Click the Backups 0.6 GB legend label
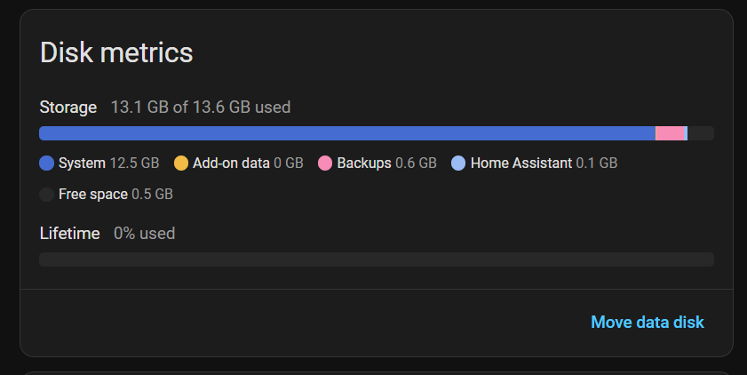Viewport: 747px width, 375px height. [386, 164]
